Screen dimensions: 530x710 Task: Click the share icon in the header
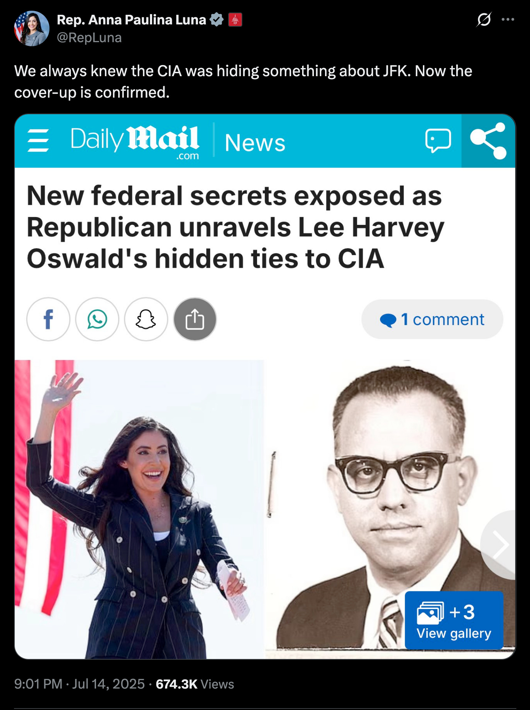click(488, 141)
